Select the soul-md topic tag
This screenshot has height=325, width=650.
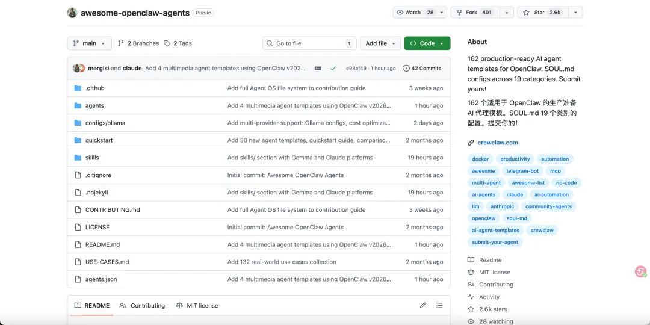517,218
